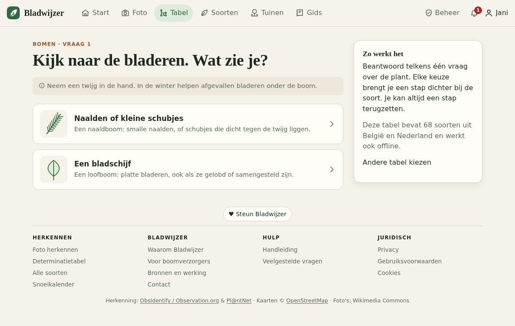Screen dimensions: 515x326
Task: Follow the ObsIdentify / Observation.org link
Action: coord(179,301)
